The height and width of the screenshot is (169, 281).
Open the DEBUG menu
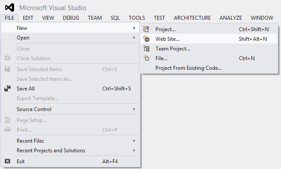coord(71,18)
